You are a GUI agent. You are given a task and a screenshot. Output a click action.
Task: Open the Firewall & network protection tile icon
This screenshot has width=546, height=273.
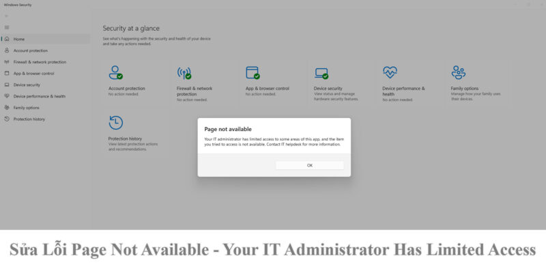click(184, 73)
